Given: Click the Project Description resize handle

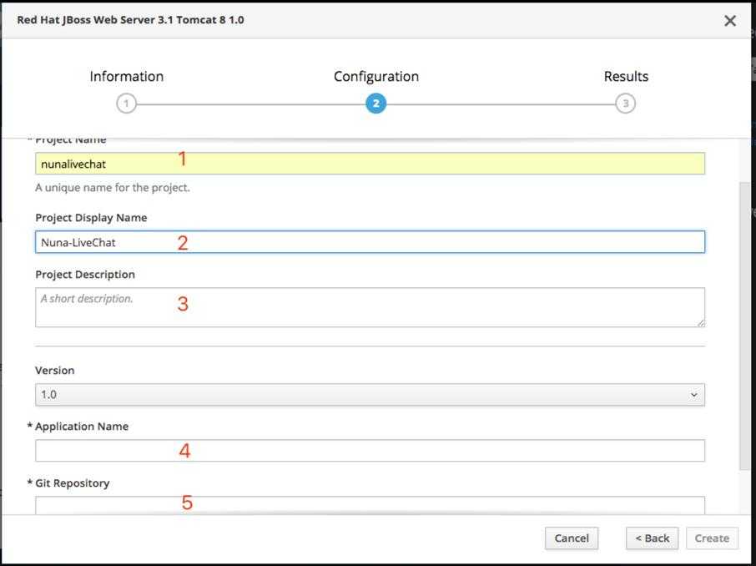Looking at the screenshot, I should (701, 323).
